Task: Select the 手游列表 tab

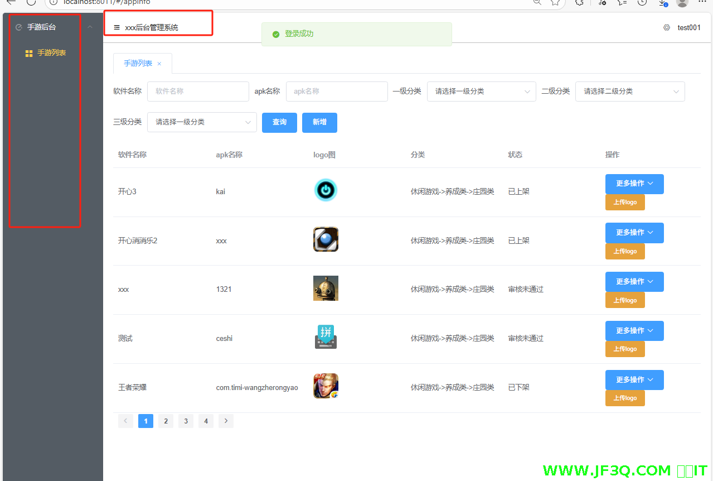Action: point(138,64)
